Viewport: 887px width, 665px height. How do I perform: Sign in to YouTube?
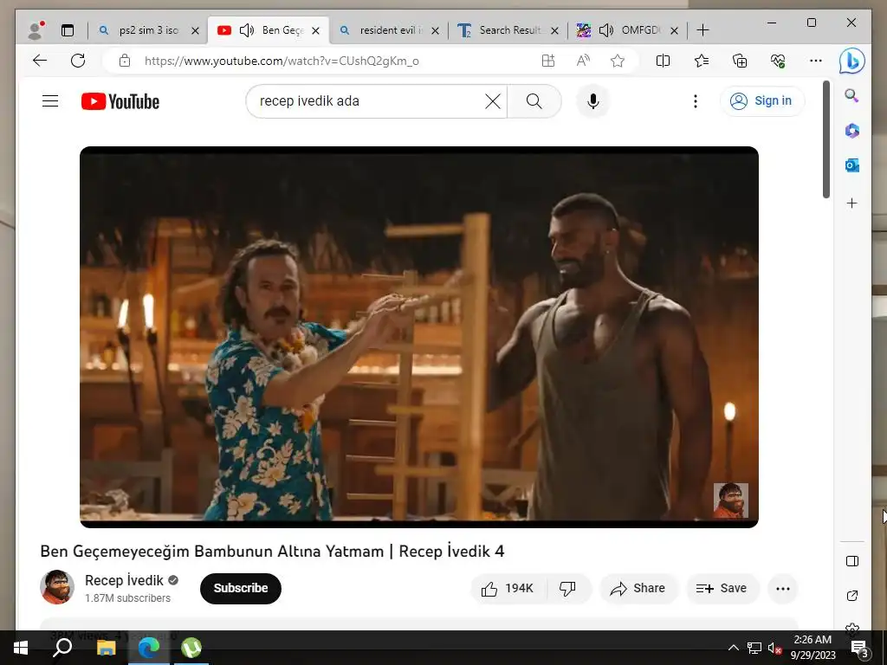(x=762, y=101)
